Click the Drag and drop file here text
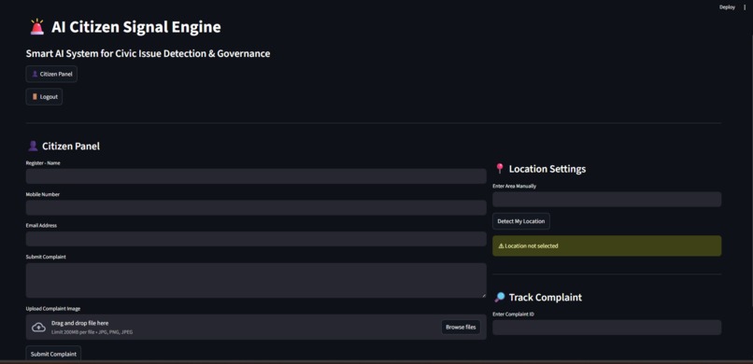 point(79,323)
